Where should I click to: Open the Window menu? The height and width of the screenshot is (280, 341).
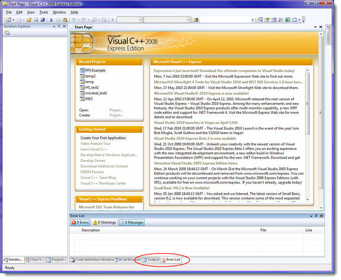pyautogui.click(x=59, y=12)
